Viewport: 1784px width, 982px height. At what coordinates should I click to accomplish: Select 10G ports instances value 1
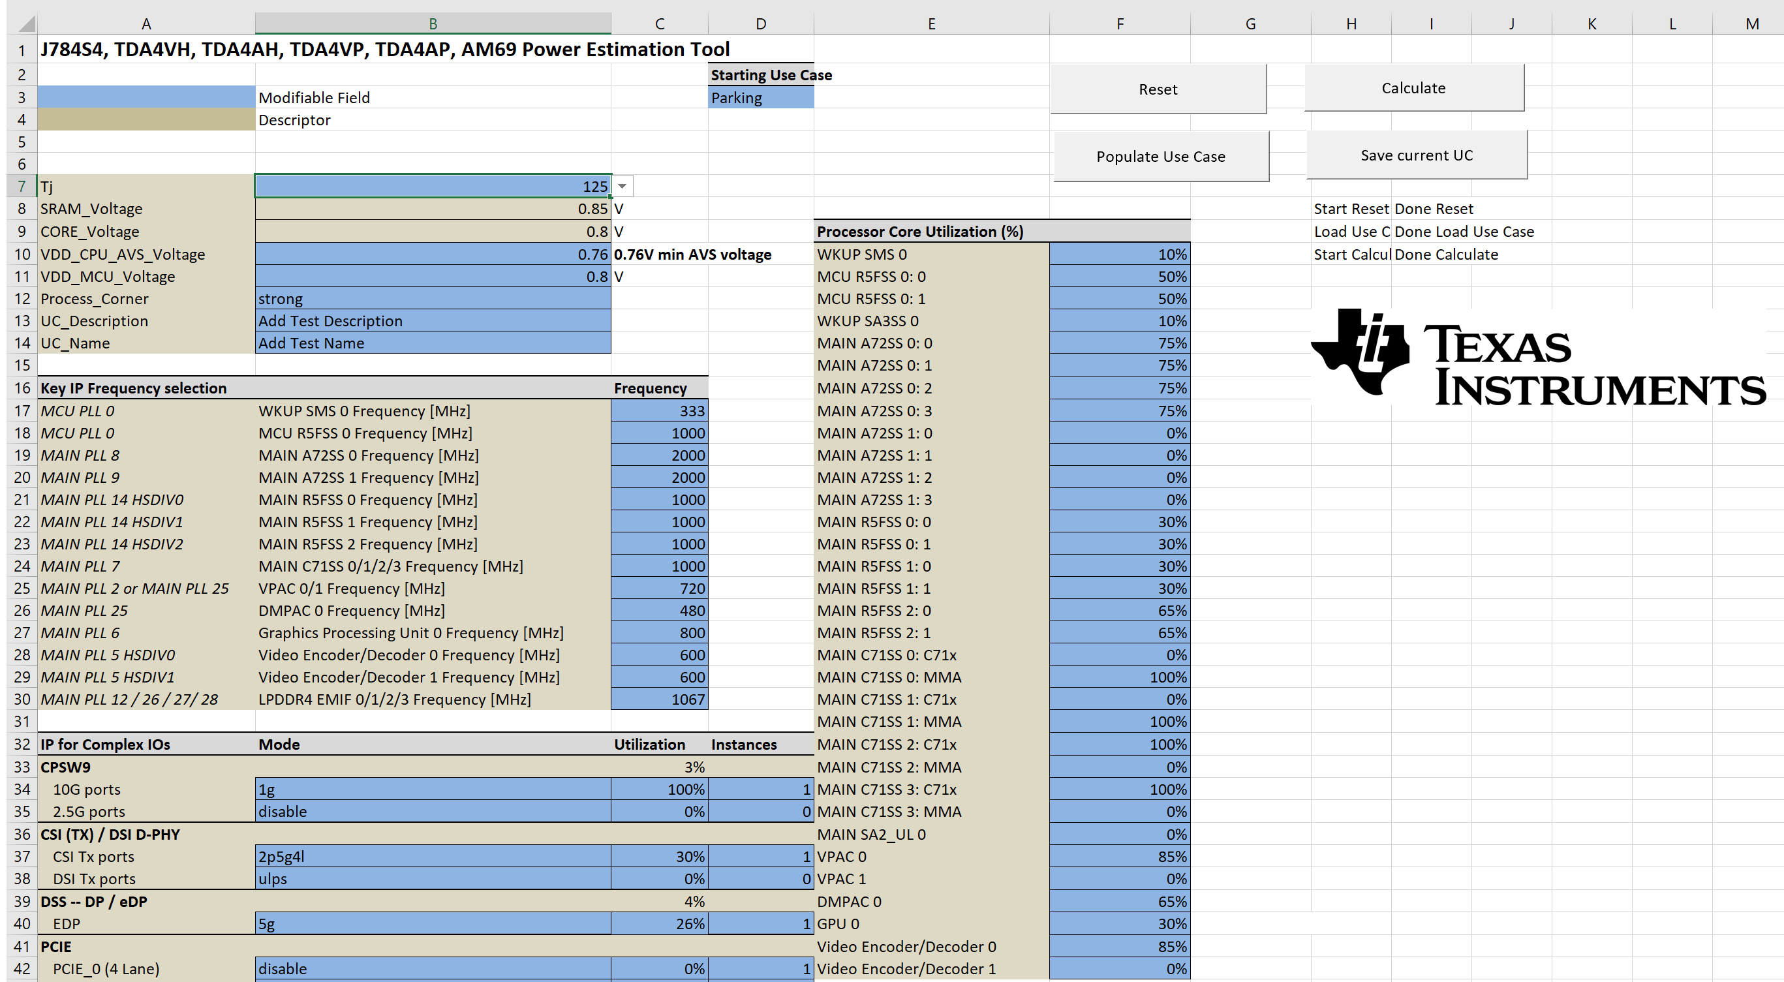[760, 789]
